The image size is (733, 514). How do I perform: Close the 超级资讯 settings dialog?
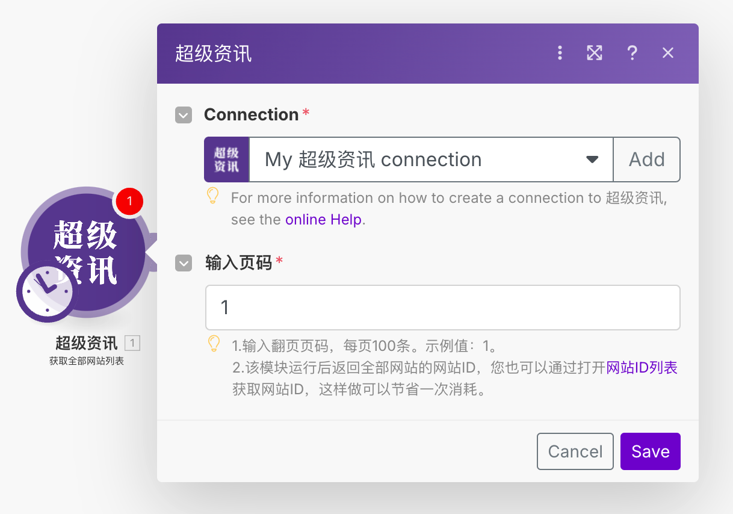(x=668, y=53)
